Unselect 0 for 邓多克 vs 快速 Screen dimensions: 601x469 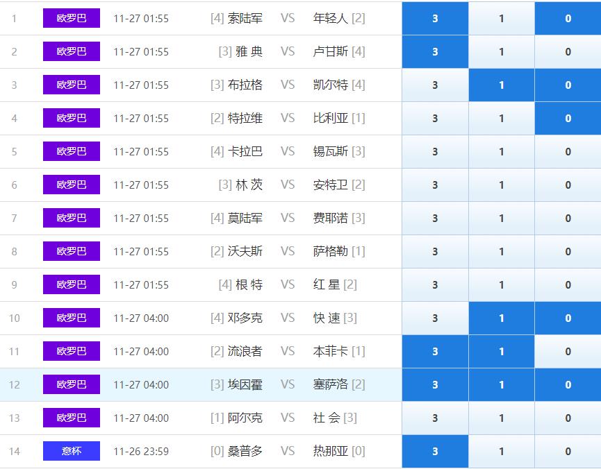tap(568, 318)
